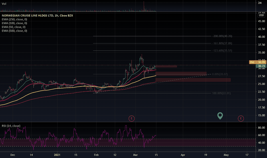
Task: Click the 'Dec' date on time axis
Action: coord(13,155)
